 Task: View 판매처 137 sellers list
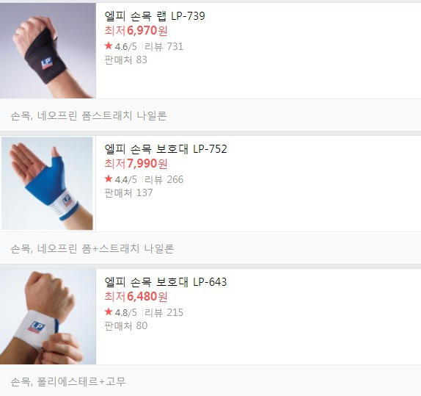tap(128, 192)
